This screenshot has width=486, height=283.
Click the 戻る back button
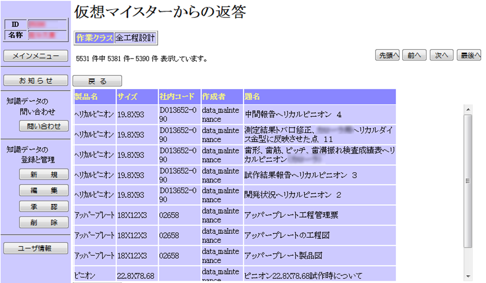pos(97,81)
